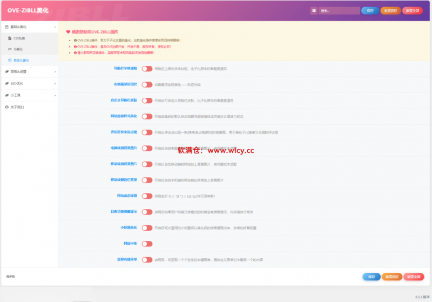The width and height of the screenshot is (432, 302).
Task: Click the expand-all icon left of search box
Action: point(314,10)
